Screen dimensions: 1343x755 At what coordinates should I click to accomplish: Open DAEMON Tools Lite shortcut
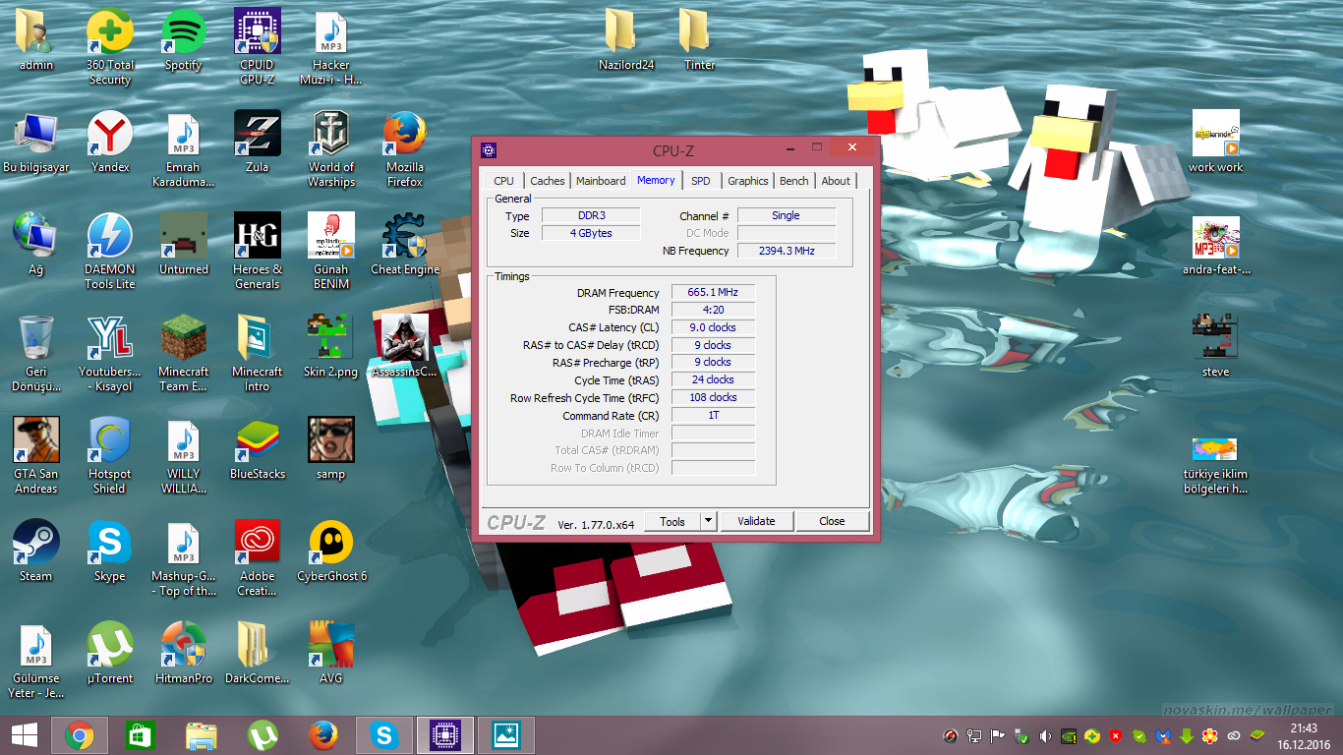coord(110,238)
